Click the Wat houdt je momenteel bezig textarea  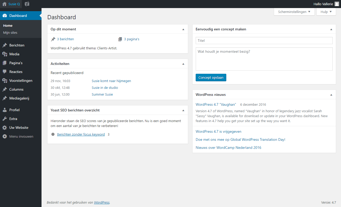(x=264, y=59)
